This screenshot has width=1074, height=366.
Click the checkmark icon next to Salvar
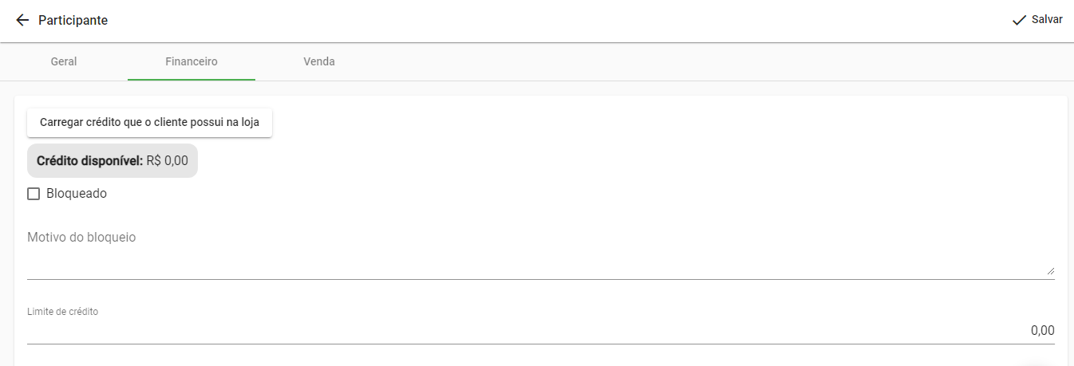click(x=1019, y=20)
